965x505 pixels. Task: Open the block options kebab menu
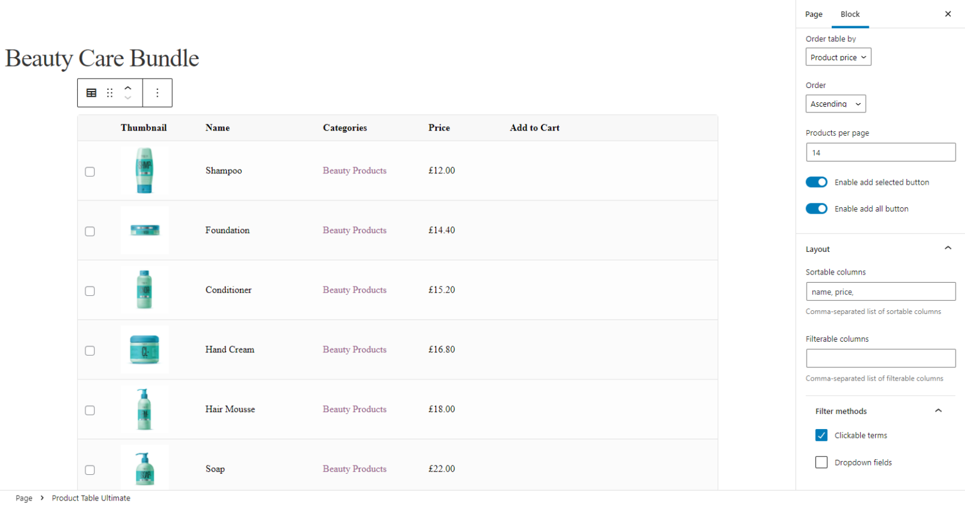coord(157,92)
